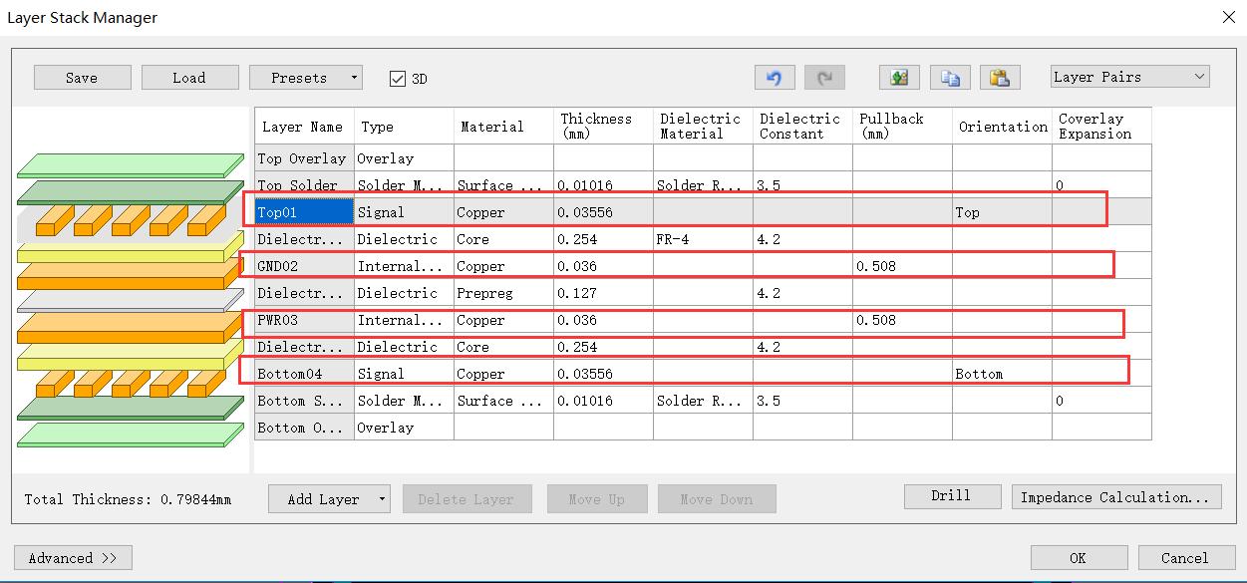Image resolution: width=1247 pixels, height=583 pixels.
Task: Select the PWR03 layer row
Action: pos(703,320)
